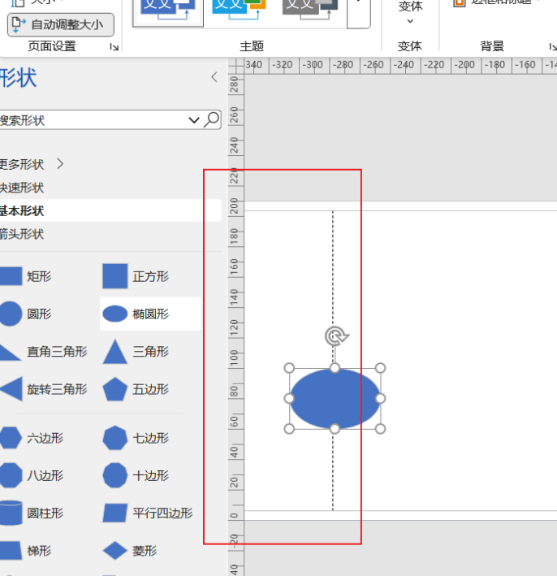Select the first blue theme thumbnail
The width and height of the screenshot is (557, 576).
(x=168, y=11)
